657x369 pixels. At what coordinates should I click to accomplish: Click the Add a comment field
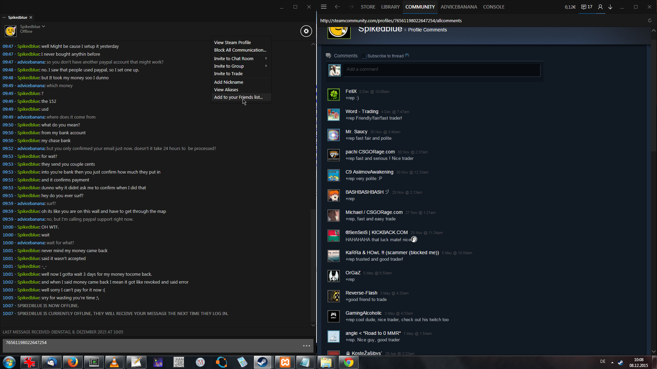[441, 70]
